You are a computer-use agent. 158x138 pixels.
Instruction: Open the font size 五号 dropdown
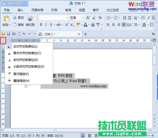coord(83,18)
